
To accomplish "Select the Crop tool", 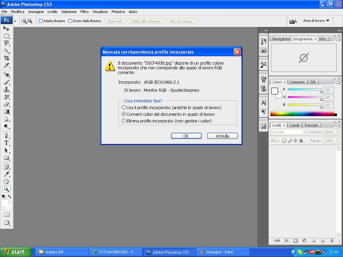I will [x=6, y=58].
